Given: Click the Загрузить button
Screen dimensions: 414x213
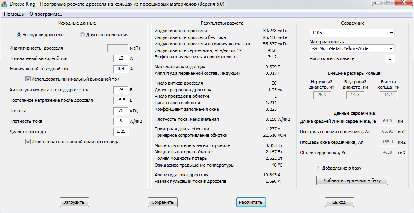Looking at the screenshot, I should coord(74,202).
